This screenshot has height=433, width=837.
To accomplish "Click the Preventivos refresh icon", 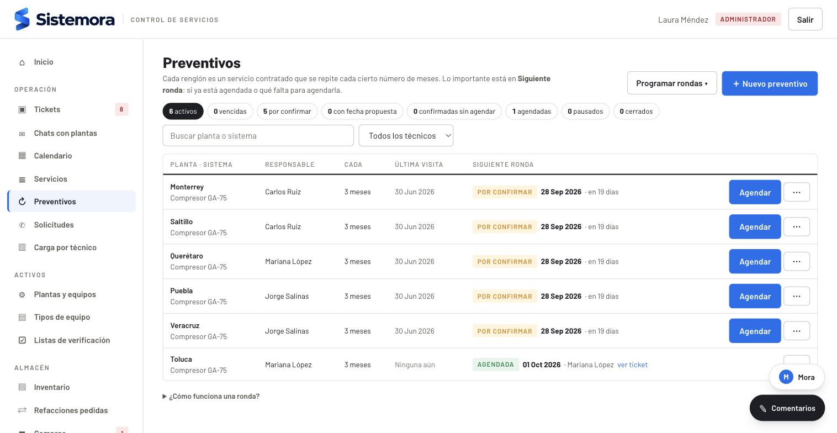I will (22, 202).
